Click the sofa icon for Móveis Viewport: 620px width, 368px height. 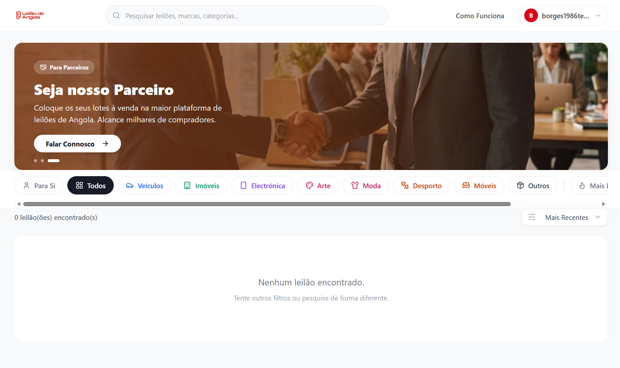[466, 186]
